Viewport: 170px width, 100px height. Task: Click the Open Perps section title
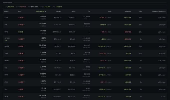tap(7, 2)
